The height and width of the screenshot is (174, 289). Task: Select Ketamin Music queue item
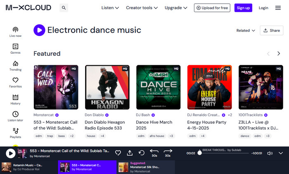(29, 167)
